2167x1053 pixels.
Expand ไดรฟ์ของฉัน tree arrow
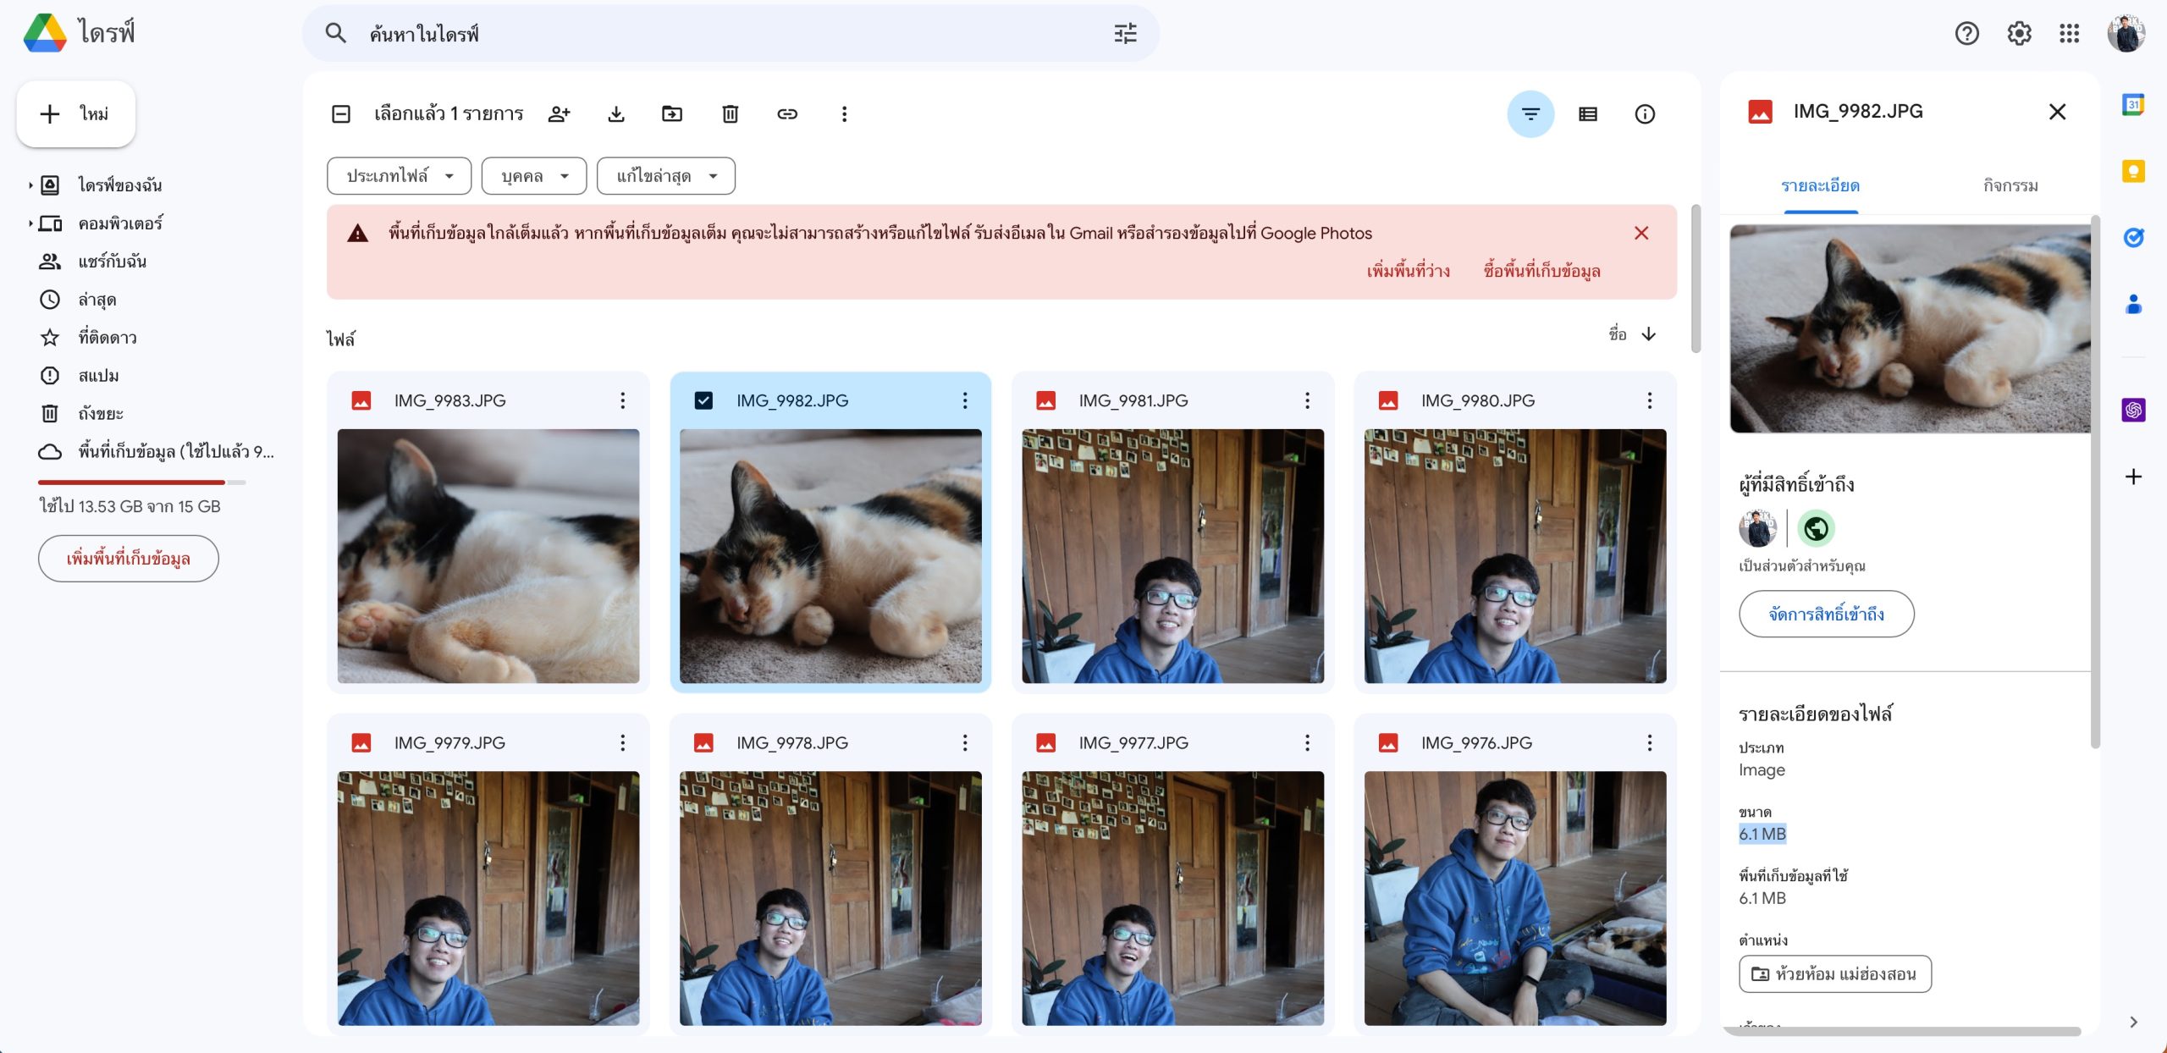[30, 185]
